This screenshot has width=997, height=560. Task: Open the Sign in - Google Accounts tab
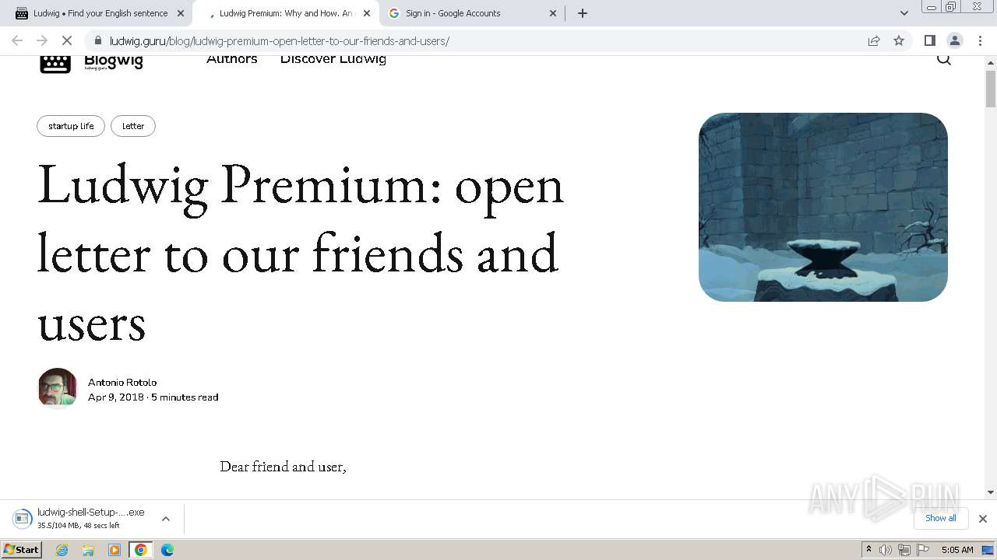tap(471, 13)
